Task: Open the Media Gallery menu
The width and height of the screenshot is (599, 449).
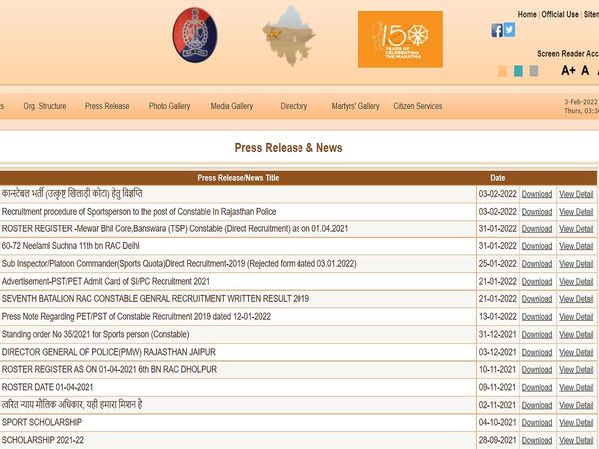Action: (x=232, y=106)
